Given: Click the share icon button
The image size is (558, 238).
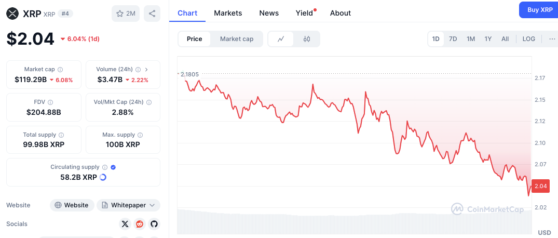Looking at the screenshot, I should (152, 14).
